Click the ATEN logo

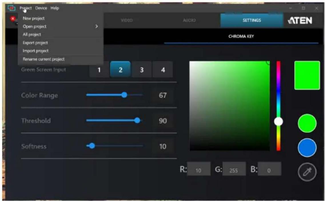click(300, 20)
